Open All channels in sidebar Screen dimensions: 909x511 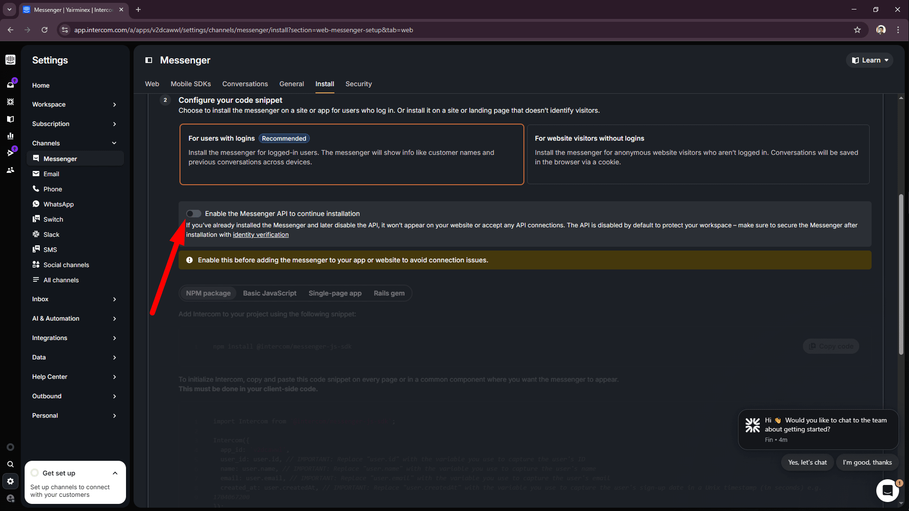(x=75, y=280)
